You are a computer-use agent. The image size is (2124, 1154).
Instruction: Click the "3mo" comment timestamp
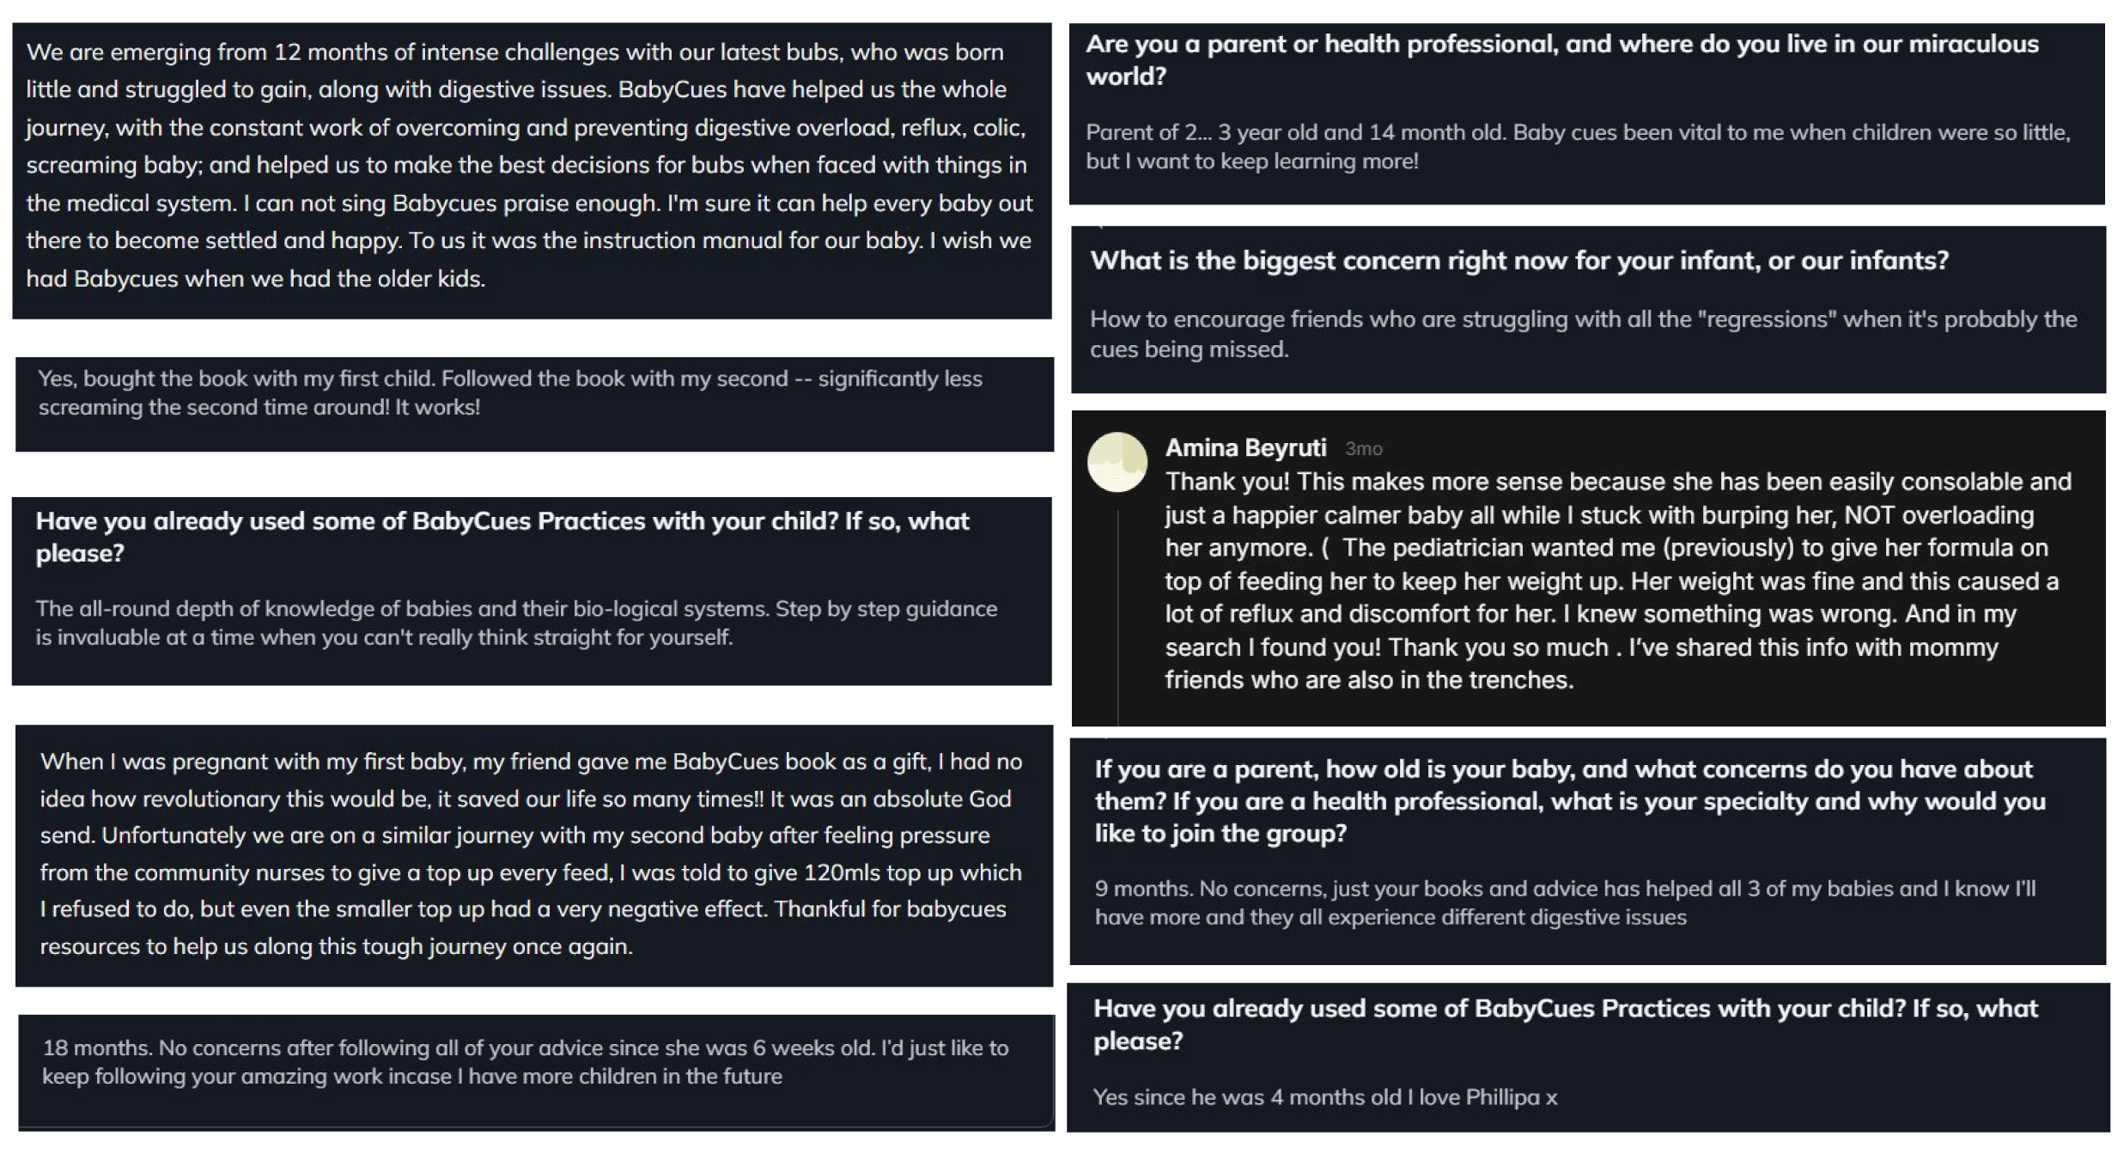(1363, 448)
